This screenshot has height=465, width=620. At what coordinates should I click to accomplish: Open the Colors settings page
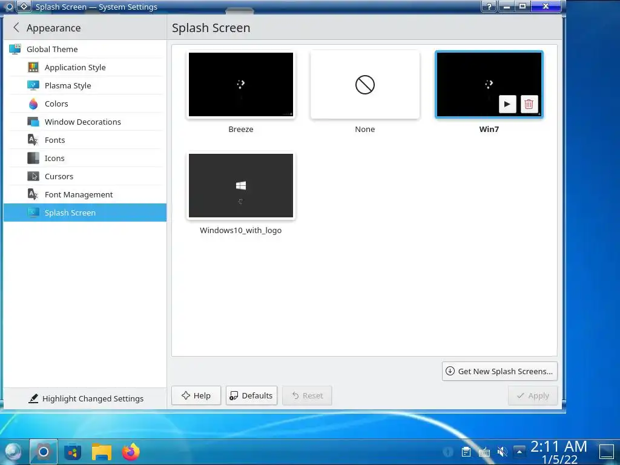pyautogui.click(x=85, y=104)
